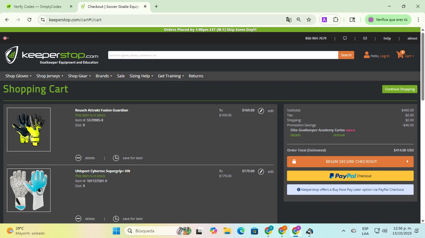Select the Checkout Soccer Goalie tab
The width and height of the screenshot is (425, 238).
pos(114,6)
